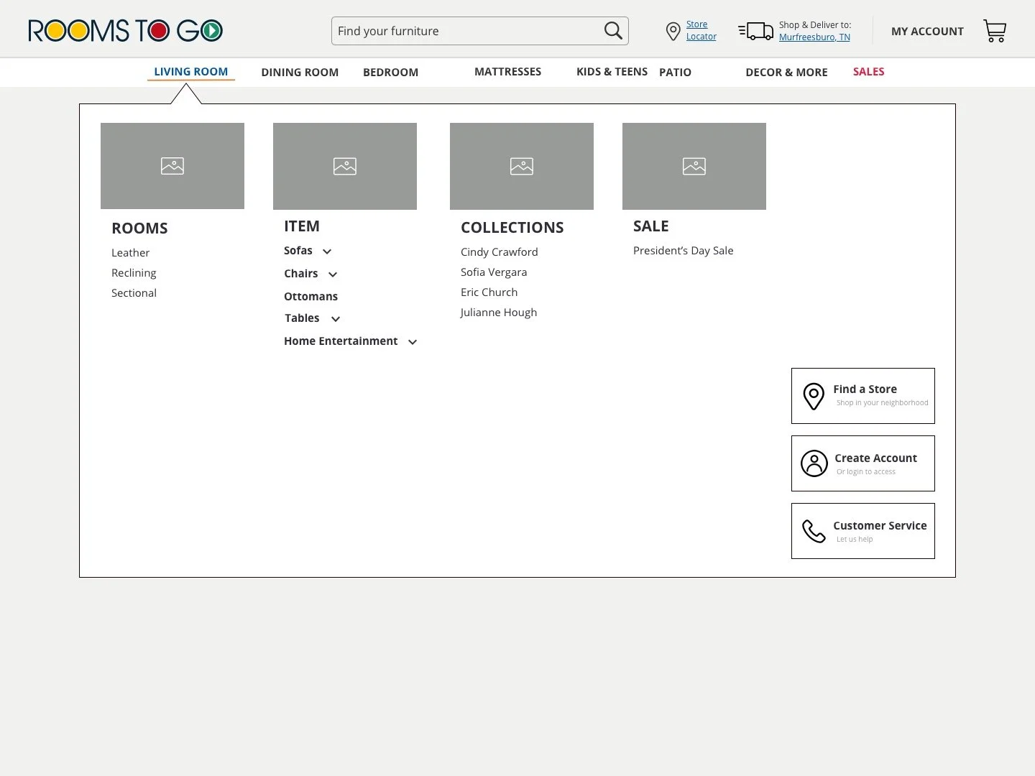Click the Collections image placeholder
This screenshot has height=776, width=1035.
522,166
